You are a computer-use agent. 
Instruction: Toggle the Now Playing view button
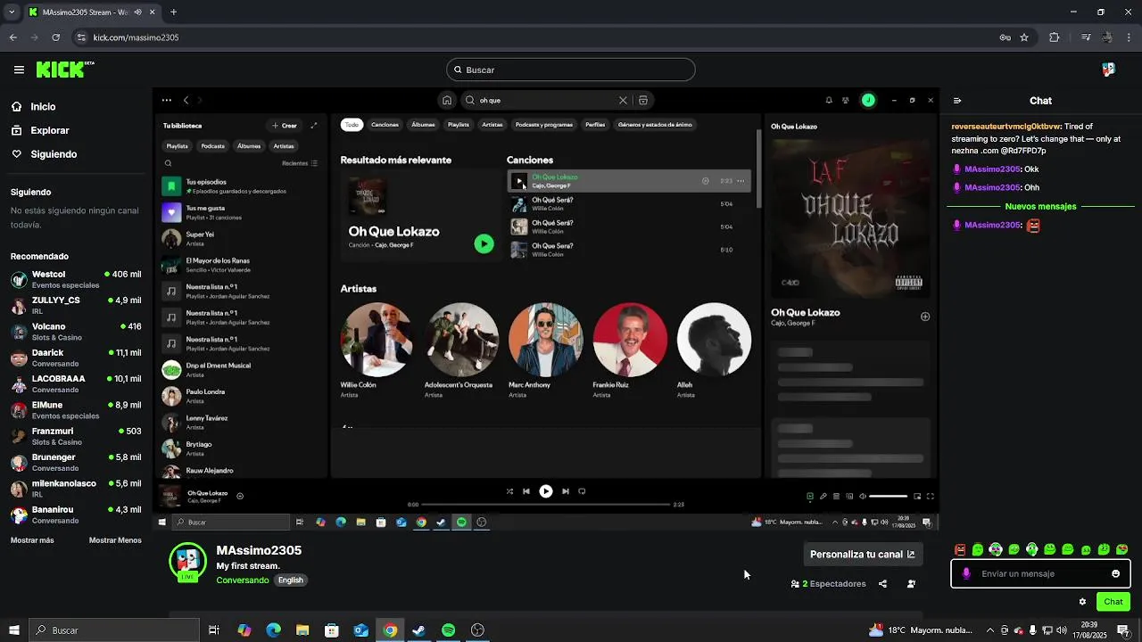click(810, 497)
